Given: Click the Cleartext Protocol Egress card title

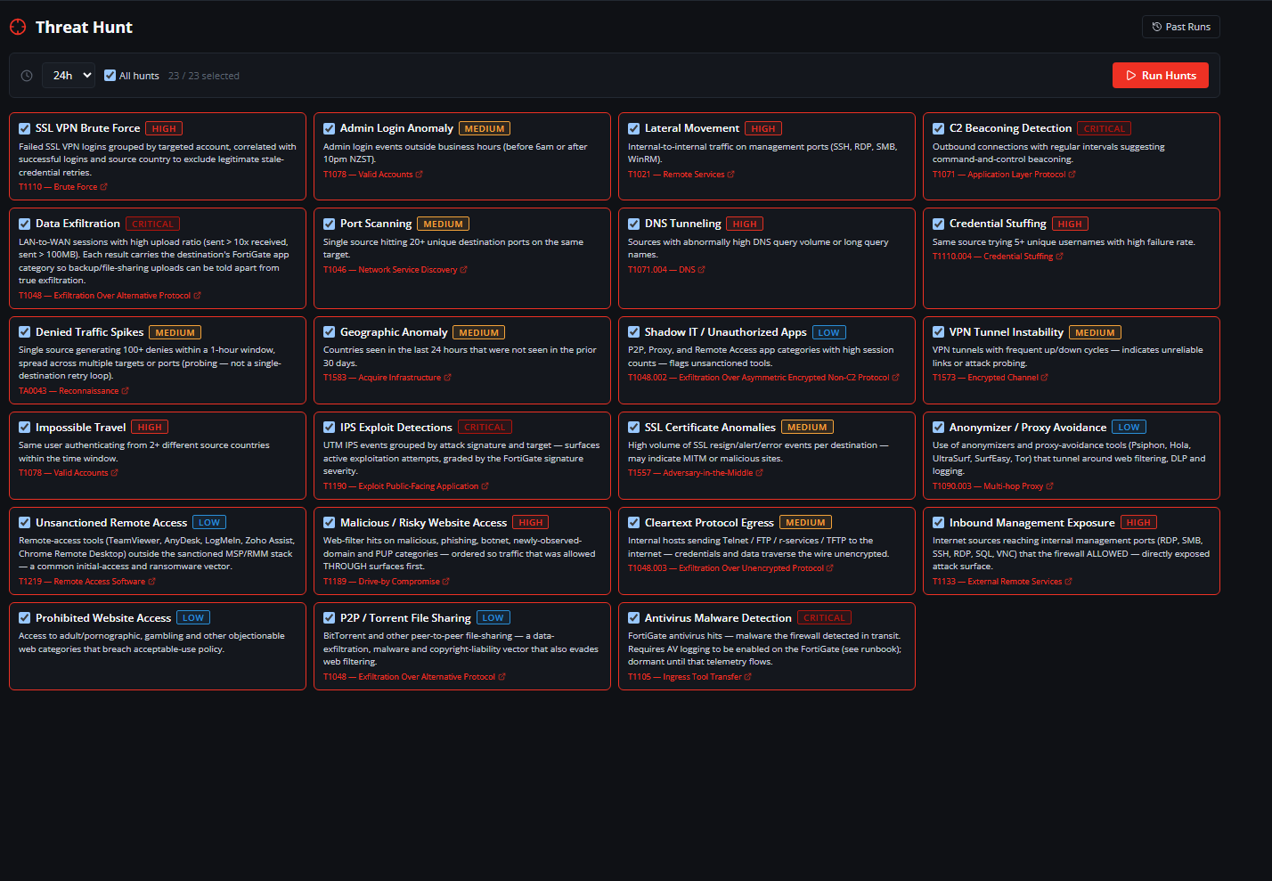Looking at the screenshot, I should click(709, 523).
